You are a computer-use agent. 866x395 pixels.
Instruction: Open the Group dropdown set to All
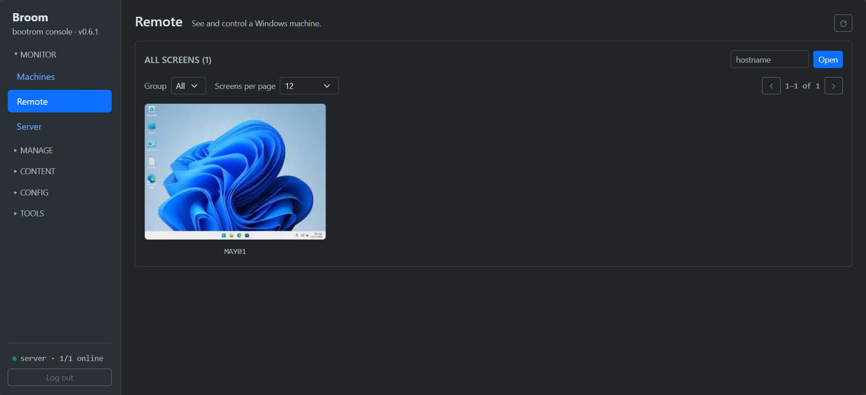click(188, 86)
